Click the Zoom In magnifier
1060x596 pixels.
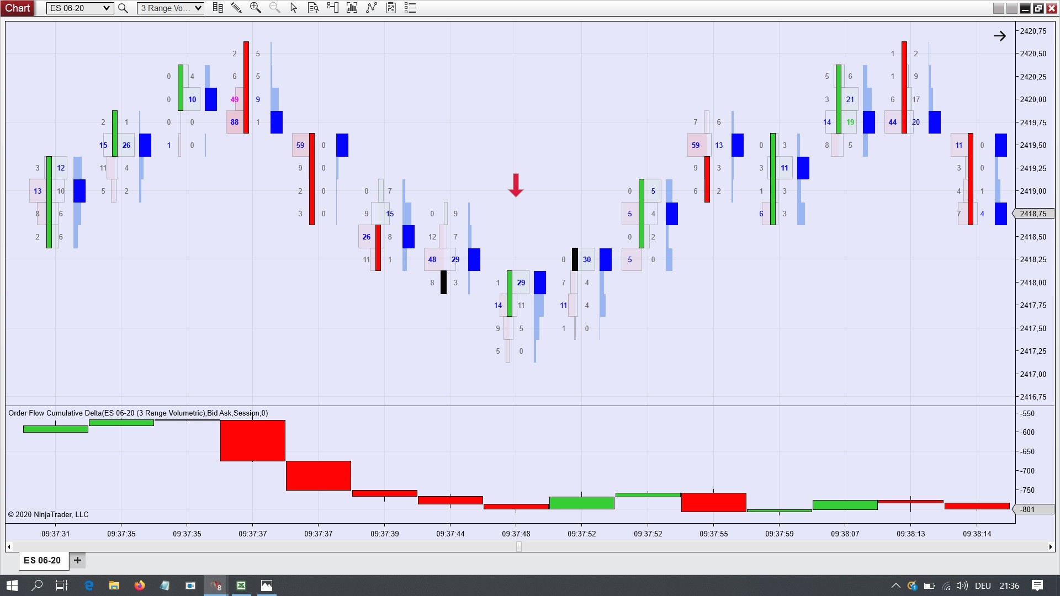coord(255,8)
